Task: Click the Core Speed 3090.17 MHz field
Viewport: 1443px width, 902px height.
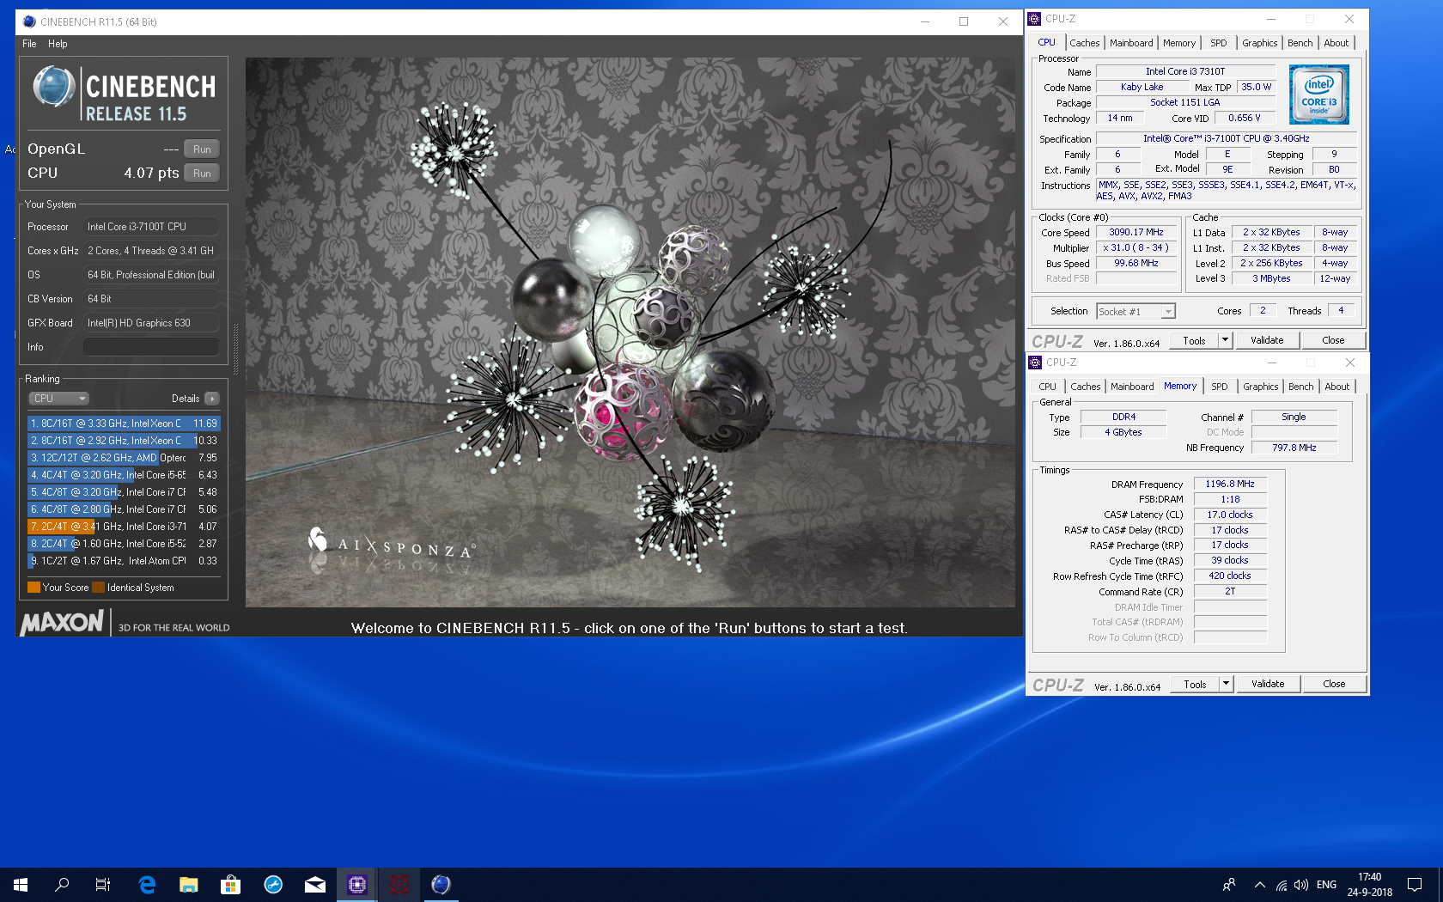Action: coord(1136,233)
